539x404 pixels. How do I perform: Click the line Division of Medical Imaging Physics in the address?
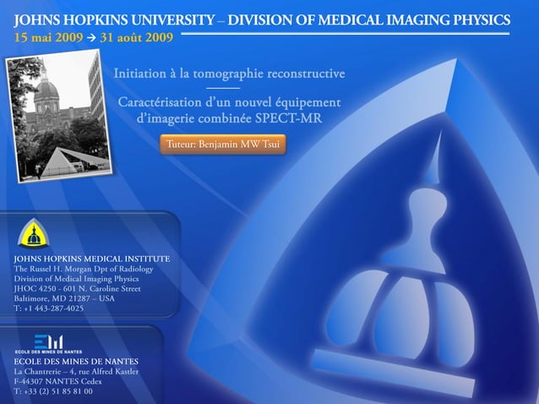point(76,279)
